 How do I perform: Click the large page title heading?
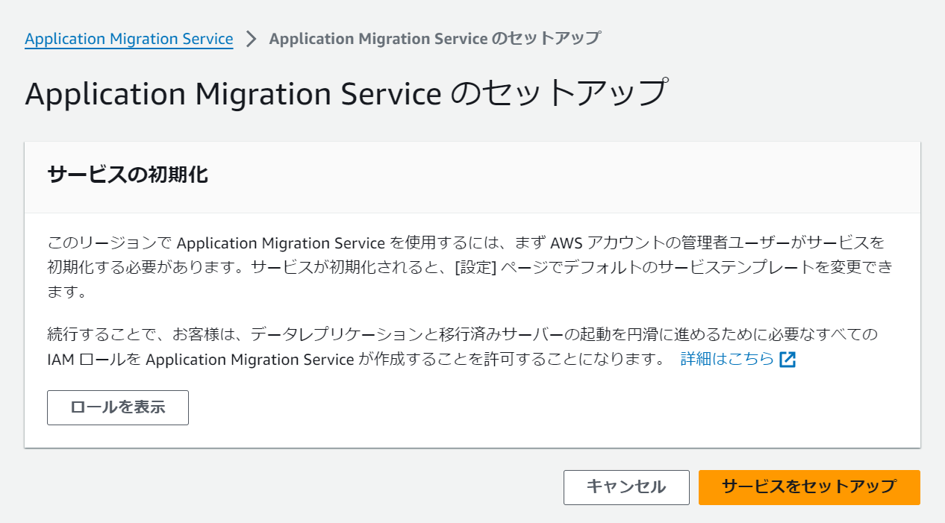(346, 94)
